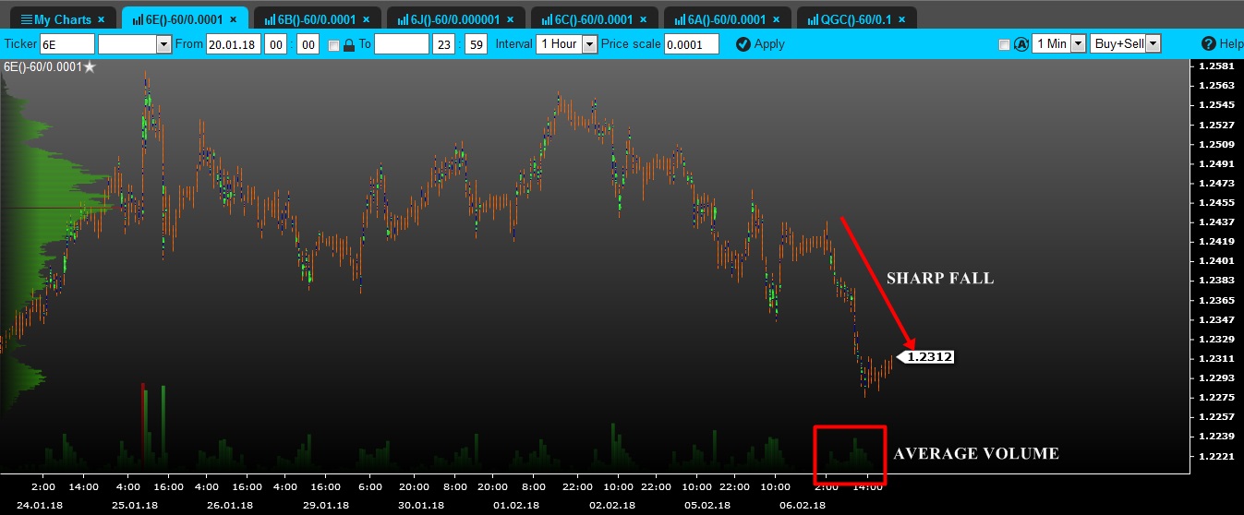Image resolution: width=1244 pixels, height=515 pixels.
Task: Click the bar-chart icon on the 6A tab
Action: pyautogui.click(x=680, y=19)
